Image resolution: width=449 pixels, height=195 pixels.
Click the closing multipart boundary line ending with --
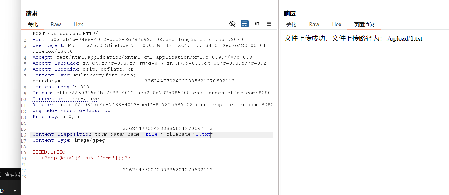126,170
